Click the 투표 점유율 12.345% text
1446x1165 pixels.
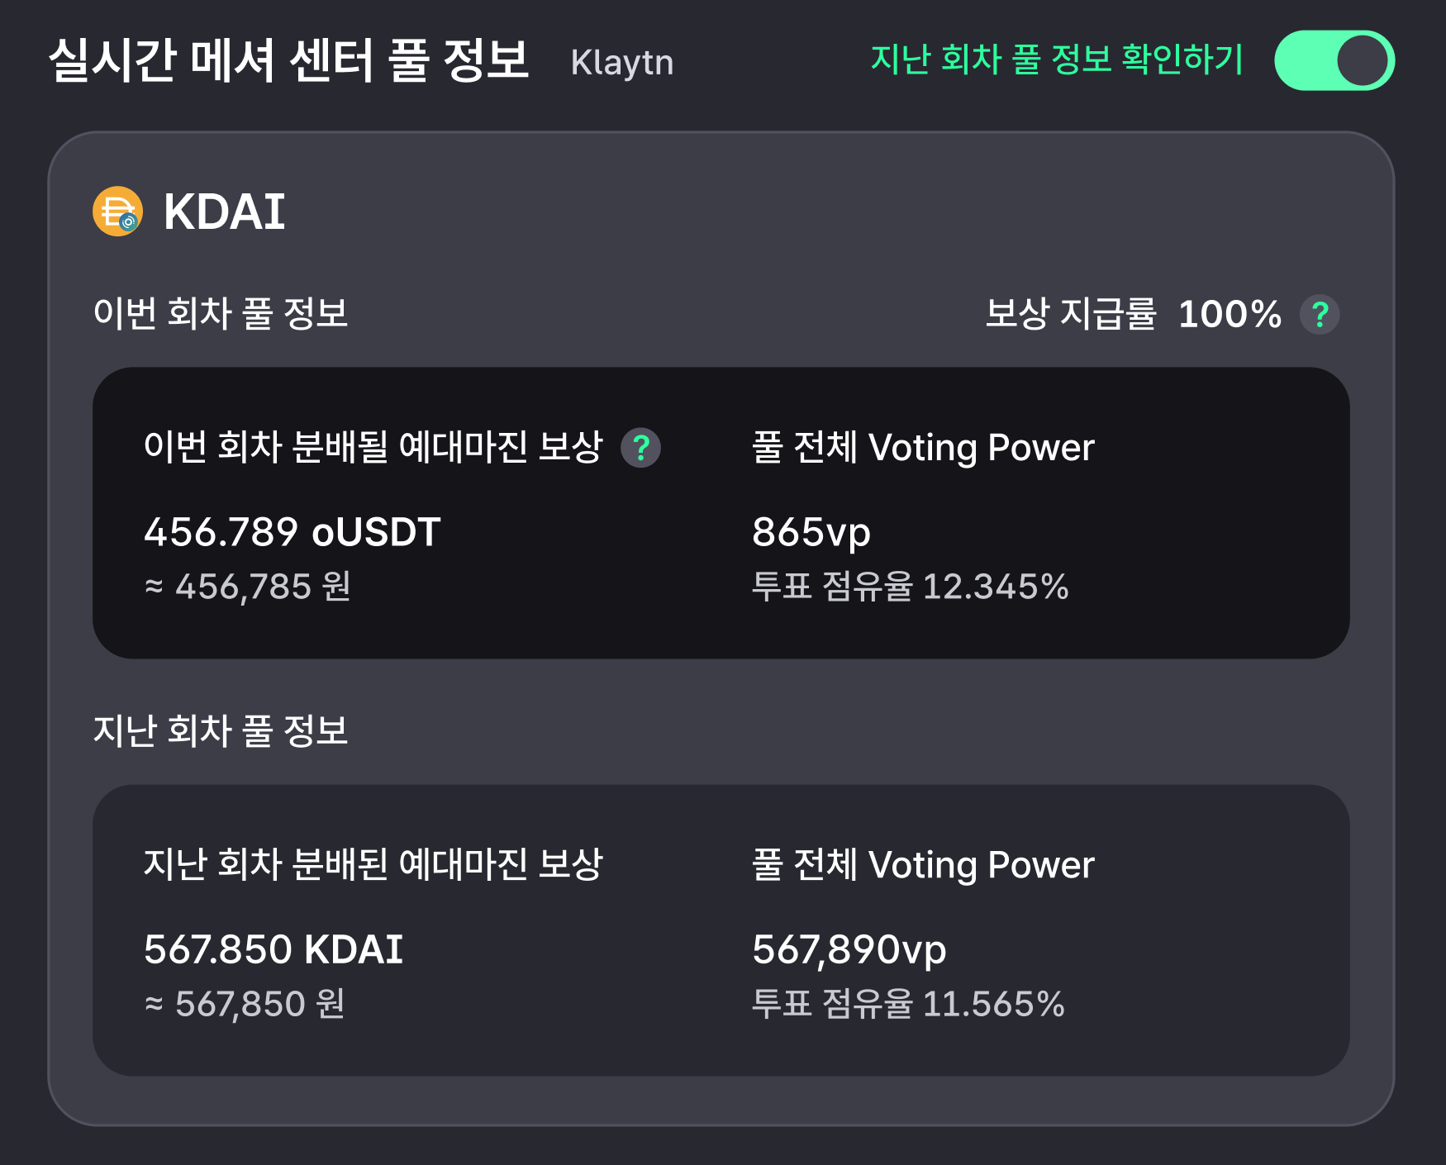(911, 587)
